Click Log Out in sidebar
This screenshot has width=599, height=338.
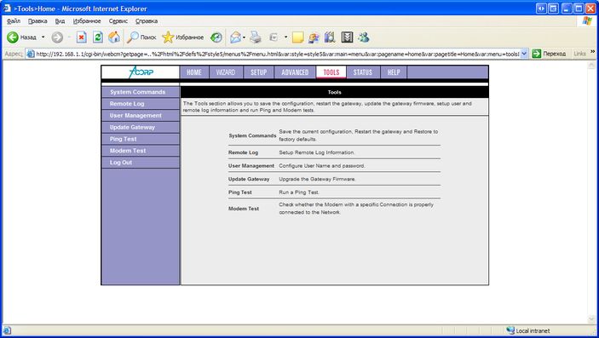click(141, 163)
